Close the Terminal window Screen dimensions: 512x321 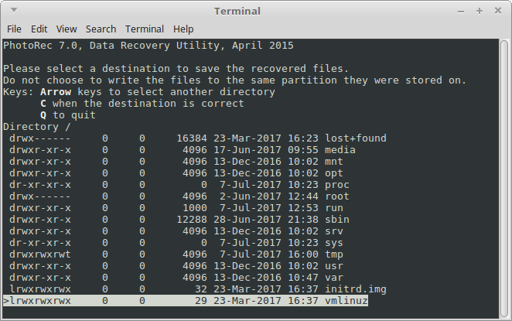pyautogui.click(x=498, y=11)
